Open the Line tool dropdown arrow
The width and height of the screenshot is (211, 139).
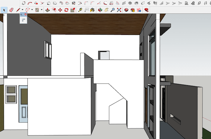pyautogui.click(x=22, y=10)
